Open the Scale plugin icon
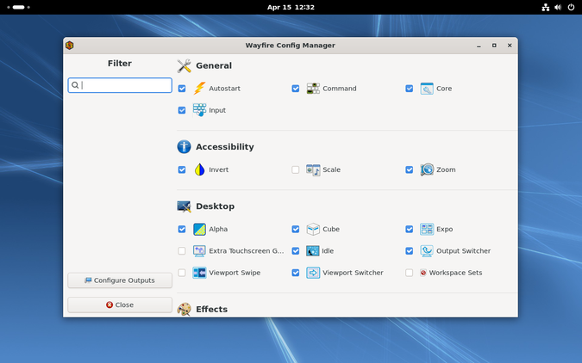The image size is (582, 363). [x=313, y=169]
